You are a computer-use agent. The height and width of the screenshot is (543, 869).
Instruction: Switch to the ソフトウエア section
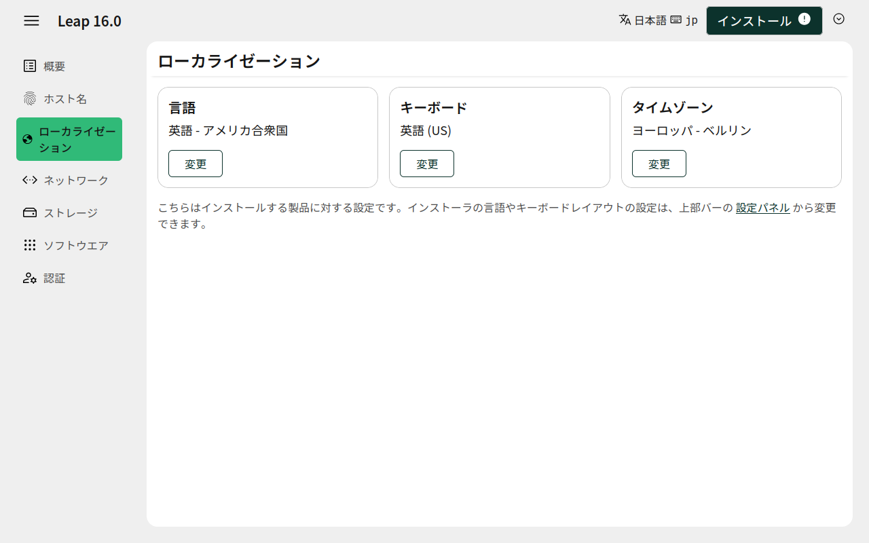tap(69, 245)
